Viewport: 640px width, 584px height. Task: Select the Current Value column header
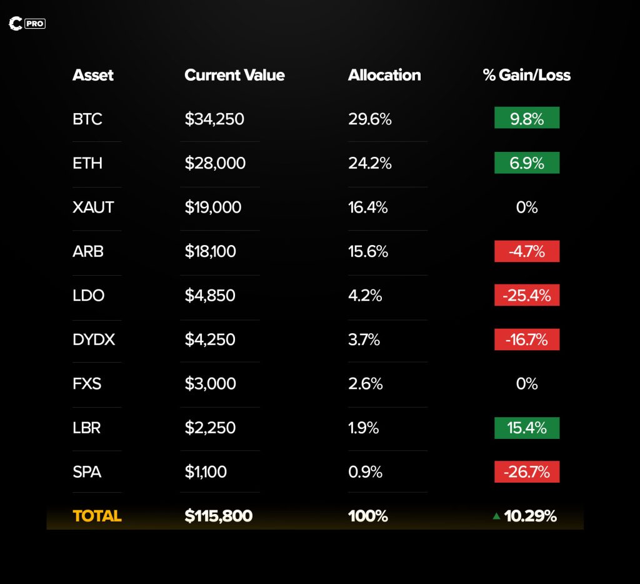[x=234, y=76]
